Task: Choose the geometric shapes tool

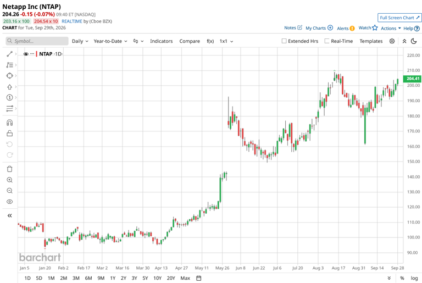Action: coord(9,76)
